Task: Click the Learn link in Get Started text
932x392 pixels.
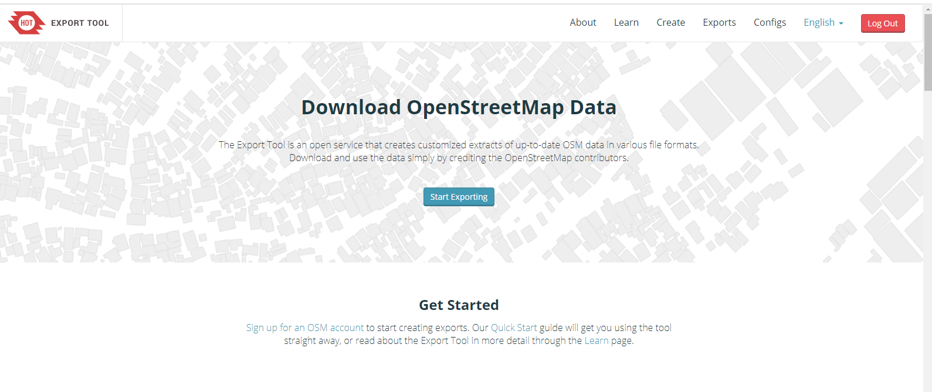Action: (x=597, y=340)
